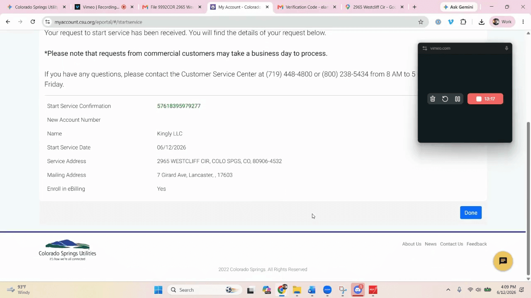Click the address bar URL
531x298 pixels.
(x=98, y=22)
